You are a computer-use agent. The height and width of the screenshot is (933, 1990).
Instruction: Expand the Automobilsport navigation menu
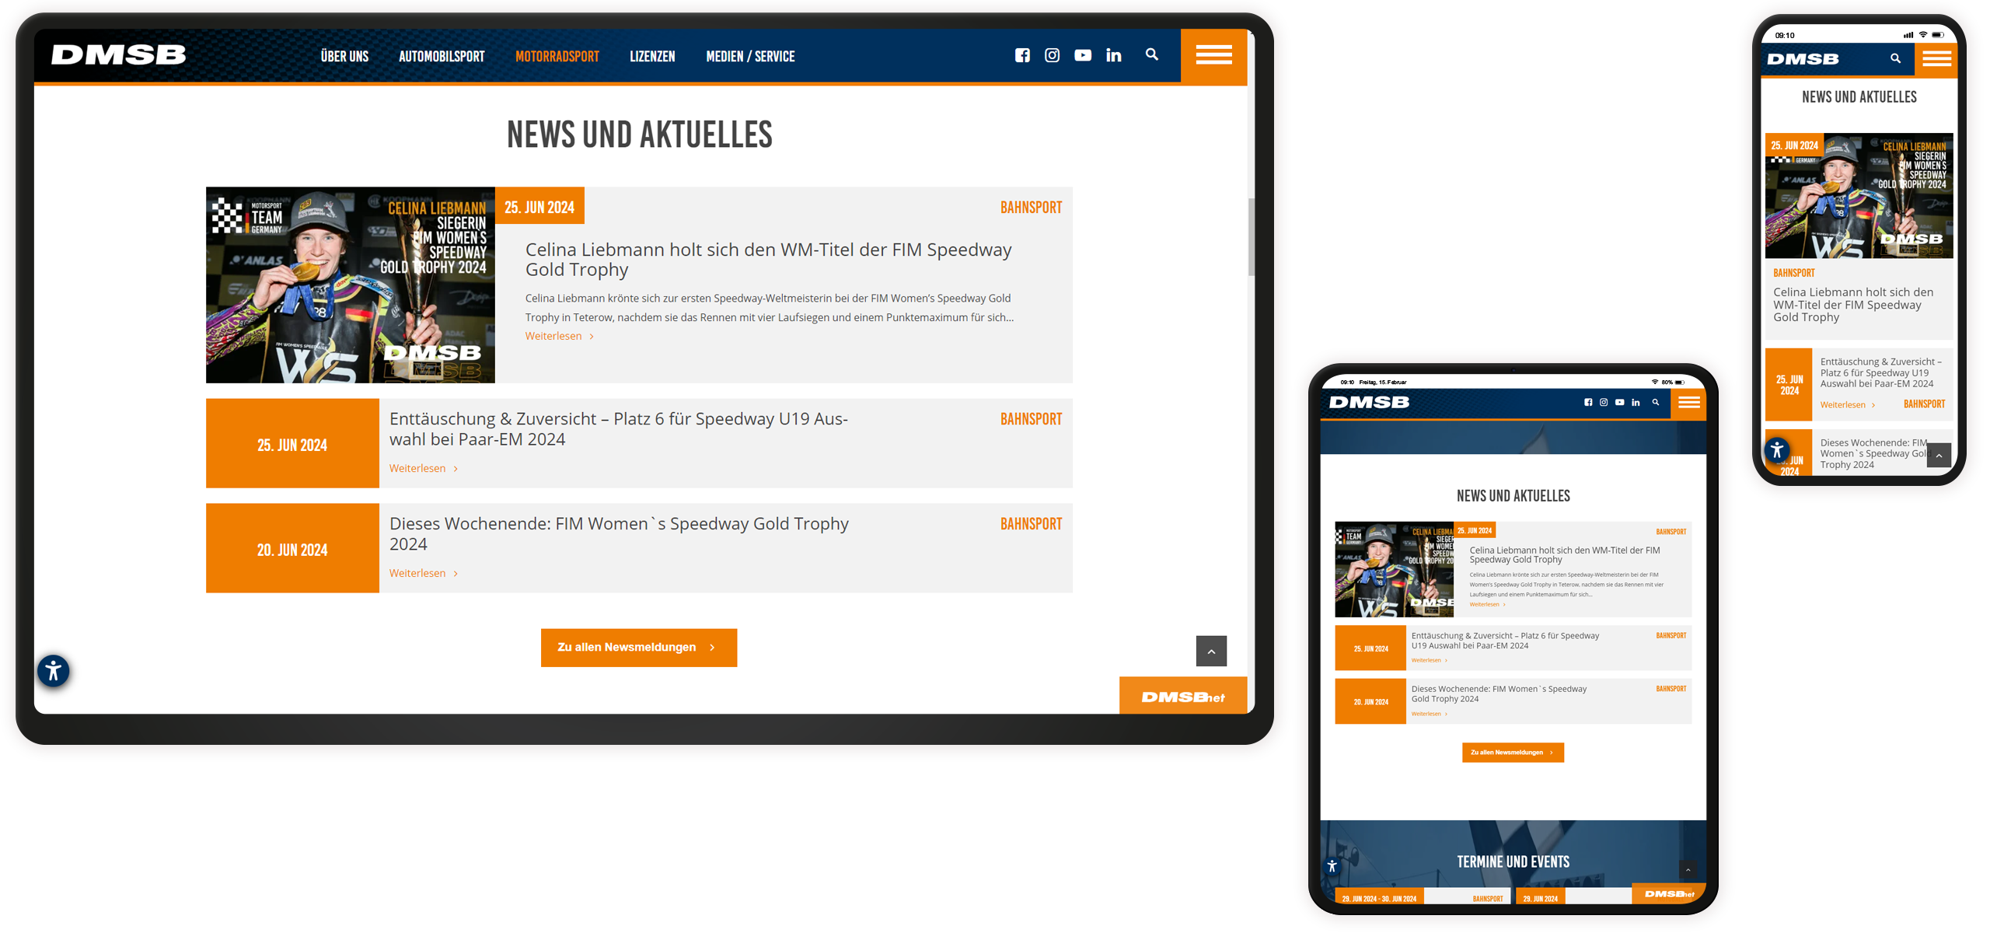(x=442, y=56)
